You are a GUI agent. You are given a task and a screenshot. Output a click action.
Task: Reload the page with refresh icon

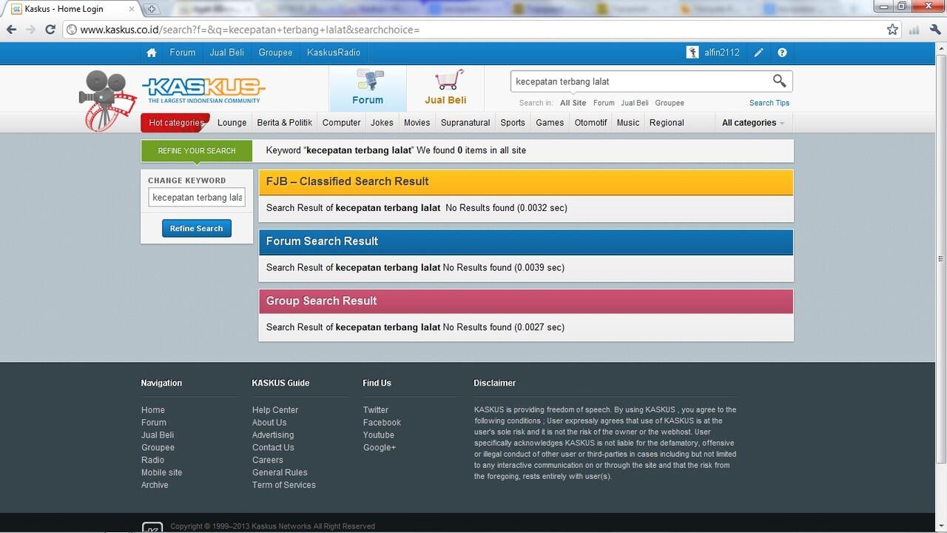pyautogui.click(x=50, y=30)
